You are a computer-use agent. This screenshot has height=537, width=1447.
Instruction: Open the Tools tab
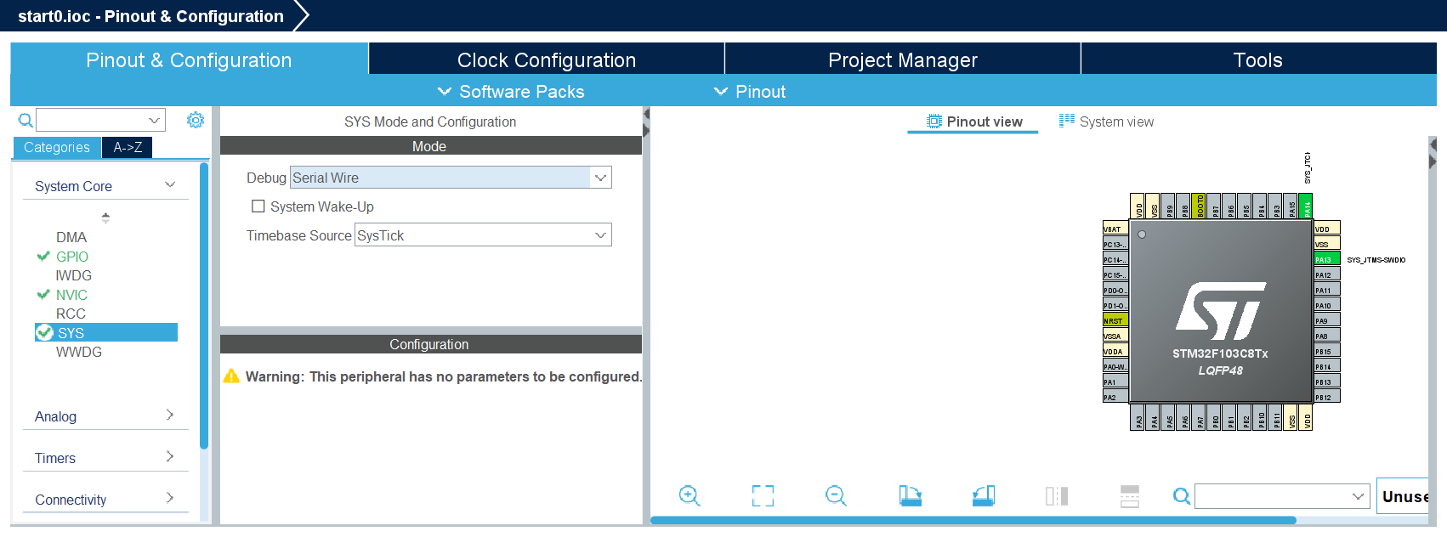click(1258, 59)
